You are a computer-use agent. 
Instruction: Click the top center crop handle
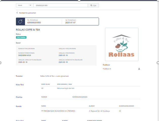click(79, 1)
